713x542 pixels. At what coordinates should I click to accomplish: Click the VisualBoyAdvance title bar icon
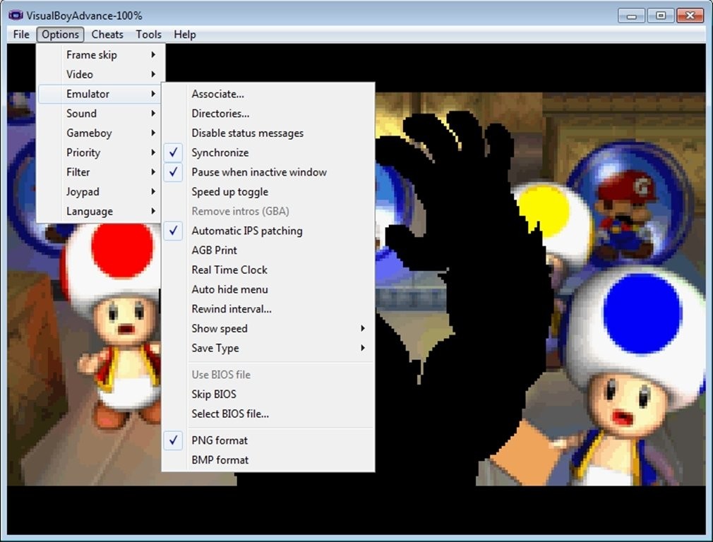[x=16, y=16]
